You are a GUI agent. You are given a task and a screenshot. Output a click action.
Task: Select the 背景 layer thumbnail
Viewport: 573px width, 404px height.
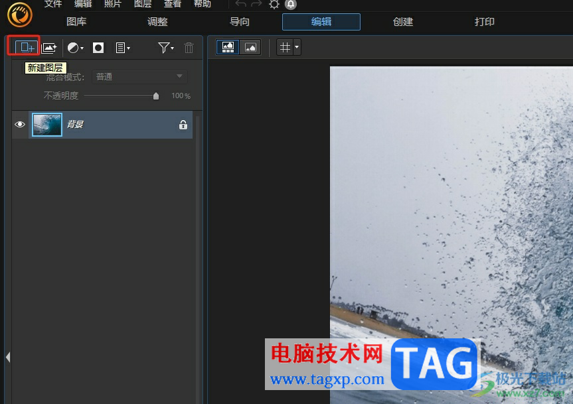click(x=47, y=125)
